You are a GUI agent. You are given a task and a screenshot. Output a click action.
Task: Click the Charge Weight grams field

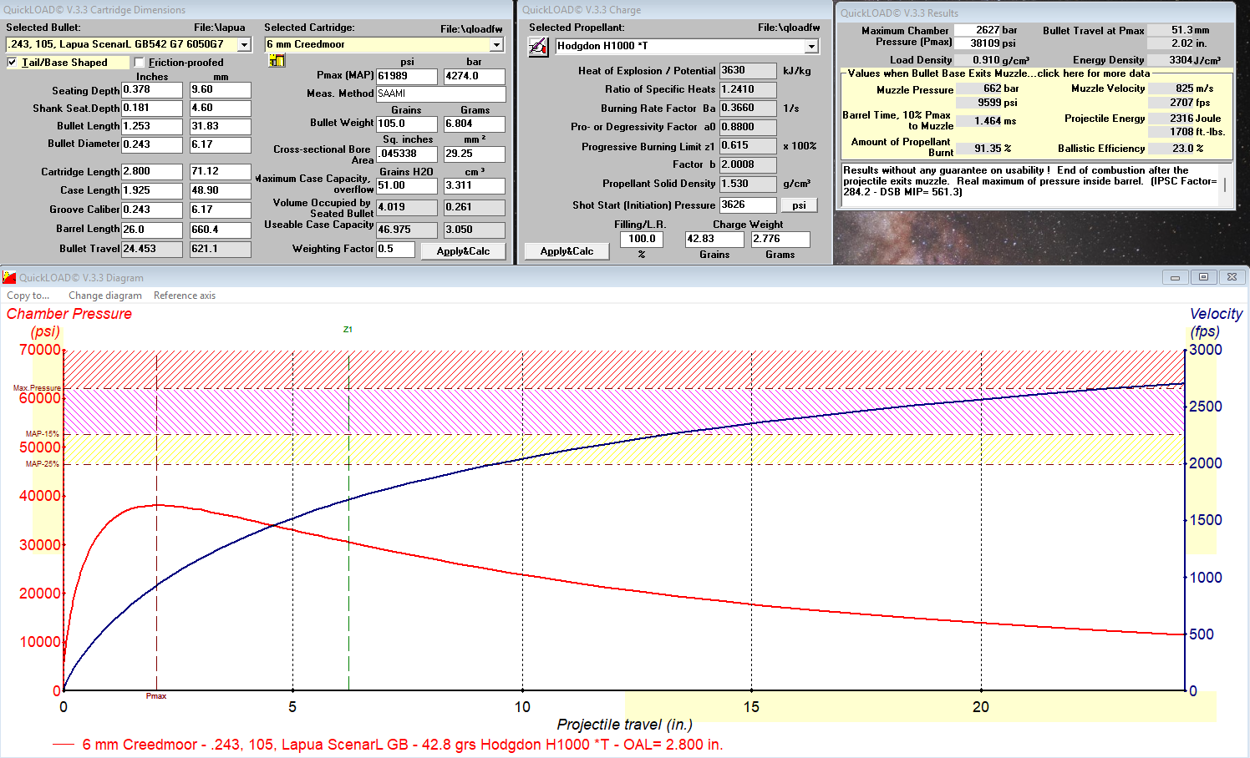780,239
